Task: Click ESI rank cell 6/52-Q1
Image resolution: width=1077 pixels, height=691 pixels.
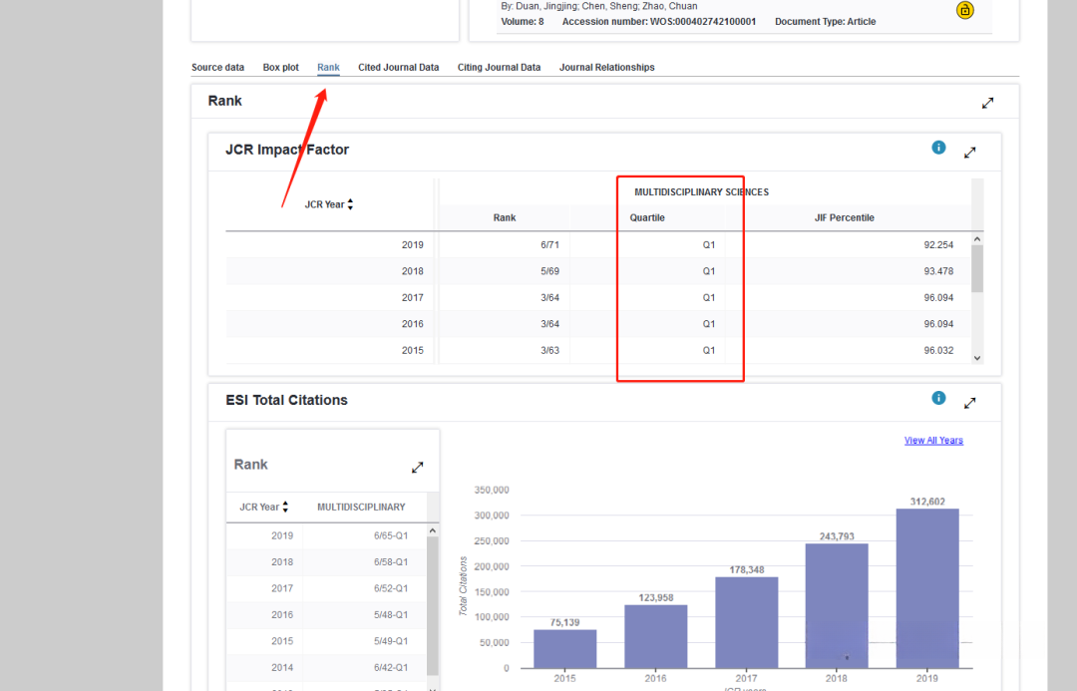Action: 391,588
